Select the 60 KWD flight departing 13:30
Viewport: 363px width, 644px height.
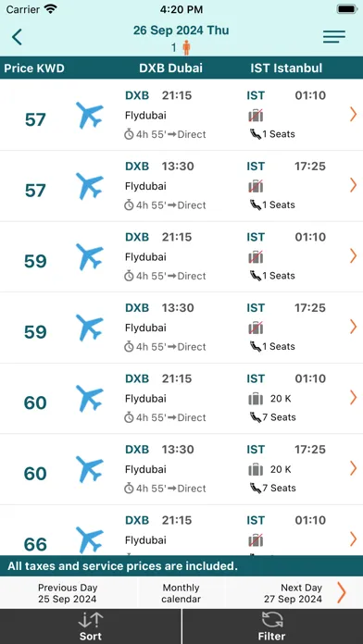pyautogui.click(x=181, y=469)
